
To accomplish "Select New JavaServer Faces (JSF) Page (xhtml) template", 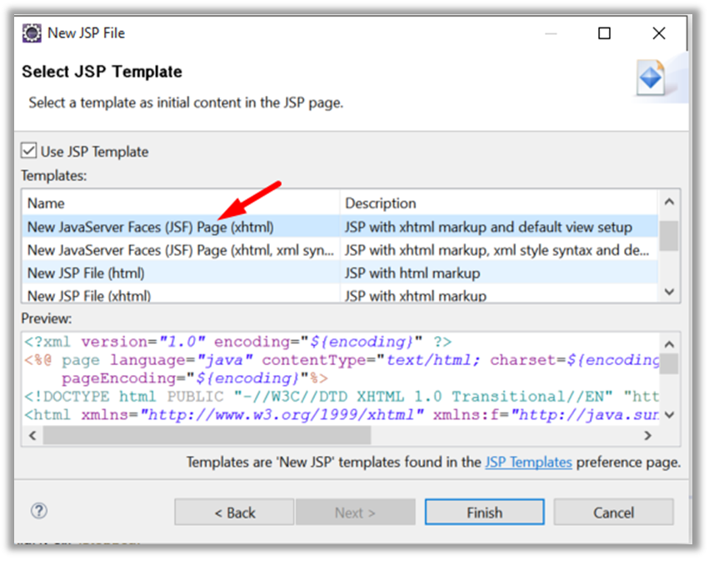I will 150,227.
